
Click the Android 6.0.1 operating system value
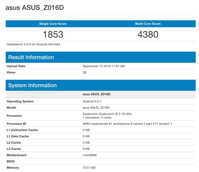92,101
